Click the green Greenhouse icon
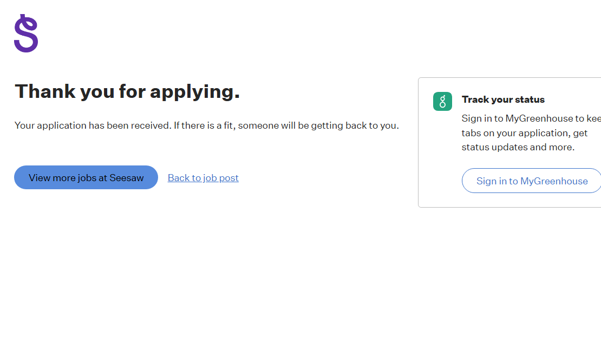The width and height of the screenshot is (601, 352). click(x=442, y=101)
